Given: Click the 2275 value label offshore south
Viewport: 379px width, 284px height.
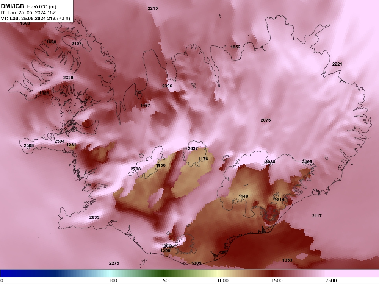Looking at the screenshot, I should (x=114, y=264).
